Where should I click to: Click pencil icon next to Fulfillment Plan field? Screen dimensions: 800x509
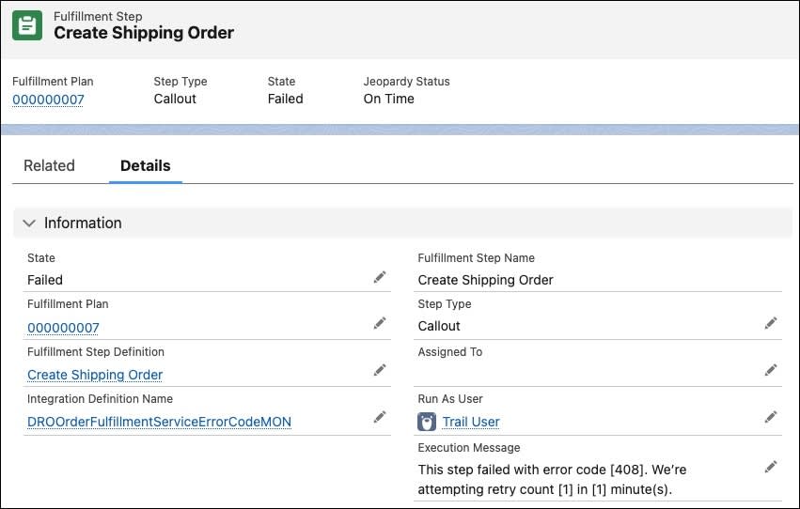(380, 323)
